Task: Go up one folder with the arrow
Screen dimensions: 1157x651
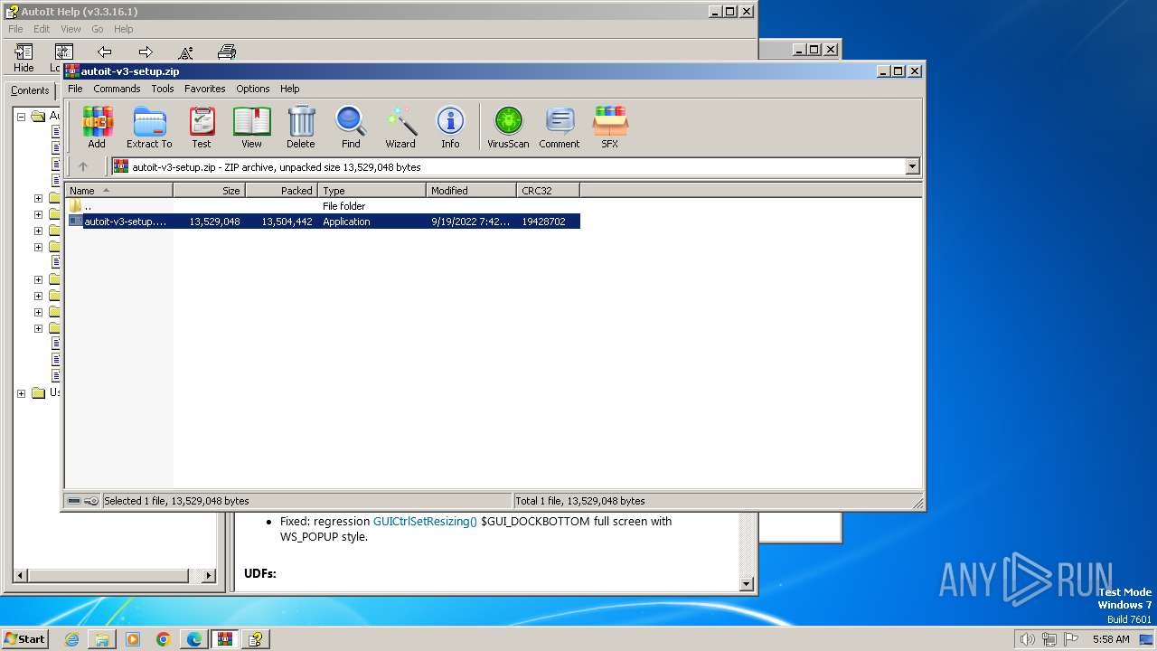Action: 83,166
